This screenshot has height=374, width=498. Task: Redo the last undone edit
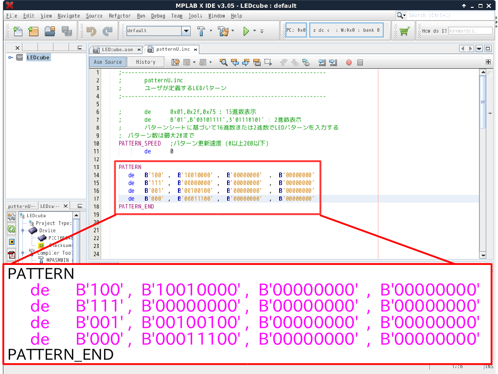[107, 31]
